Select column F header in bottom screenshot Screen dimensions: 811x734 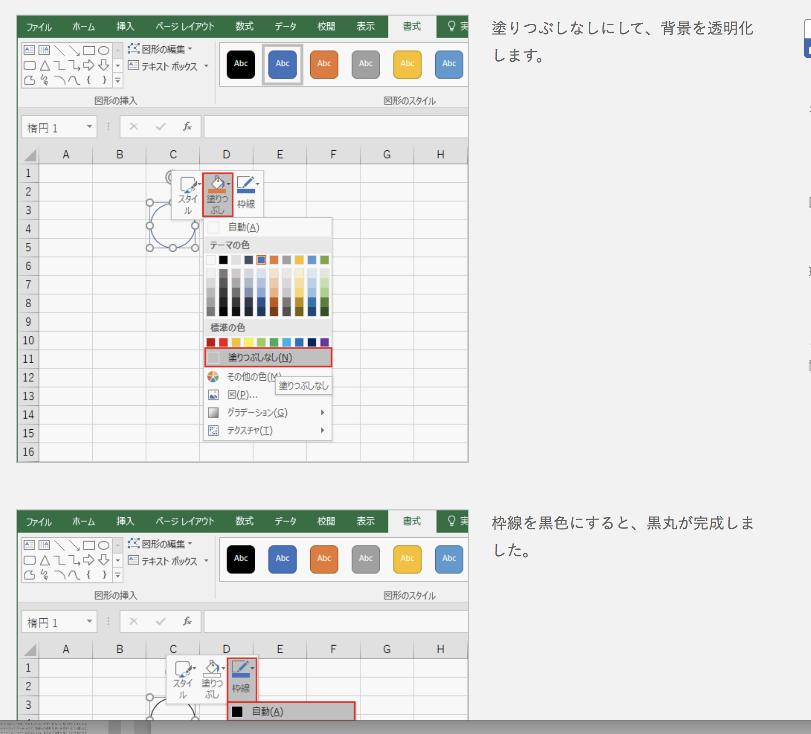[x=334, y=649]
